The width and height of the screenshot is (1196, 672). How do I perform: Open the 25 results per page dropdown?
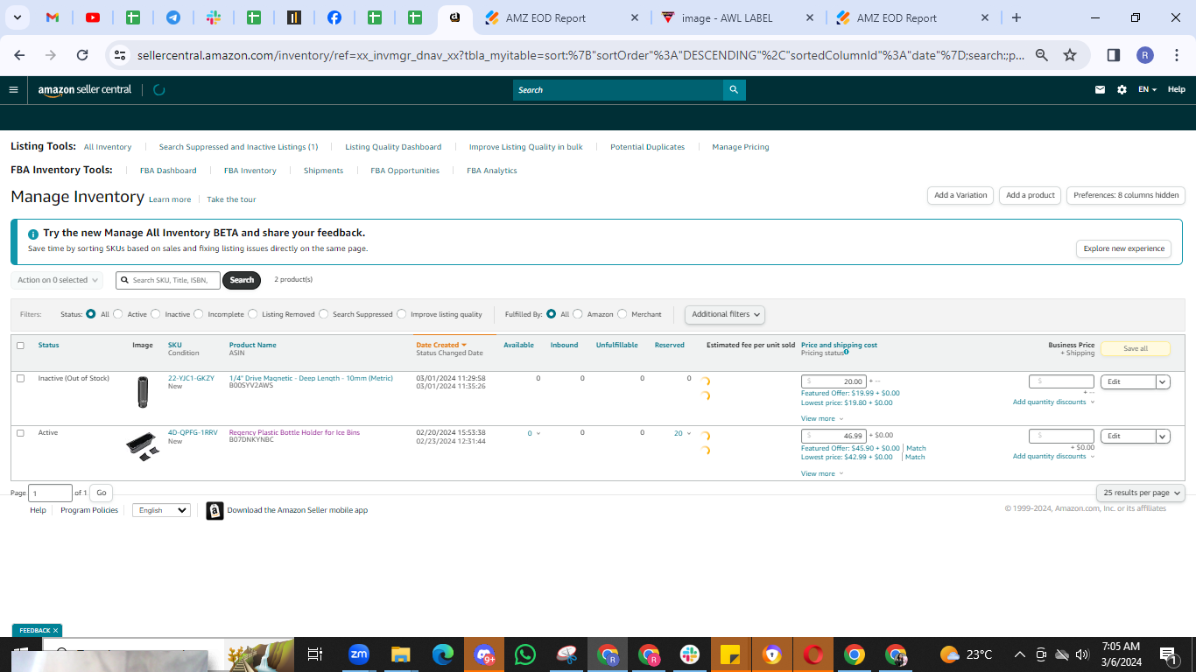(1140, 493)
